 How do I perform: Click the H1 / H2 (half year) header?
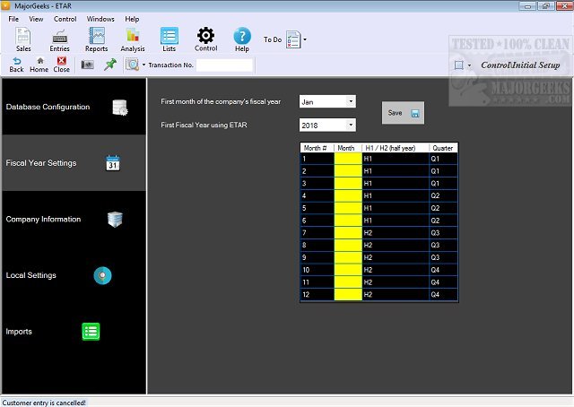tap(396, 148)
